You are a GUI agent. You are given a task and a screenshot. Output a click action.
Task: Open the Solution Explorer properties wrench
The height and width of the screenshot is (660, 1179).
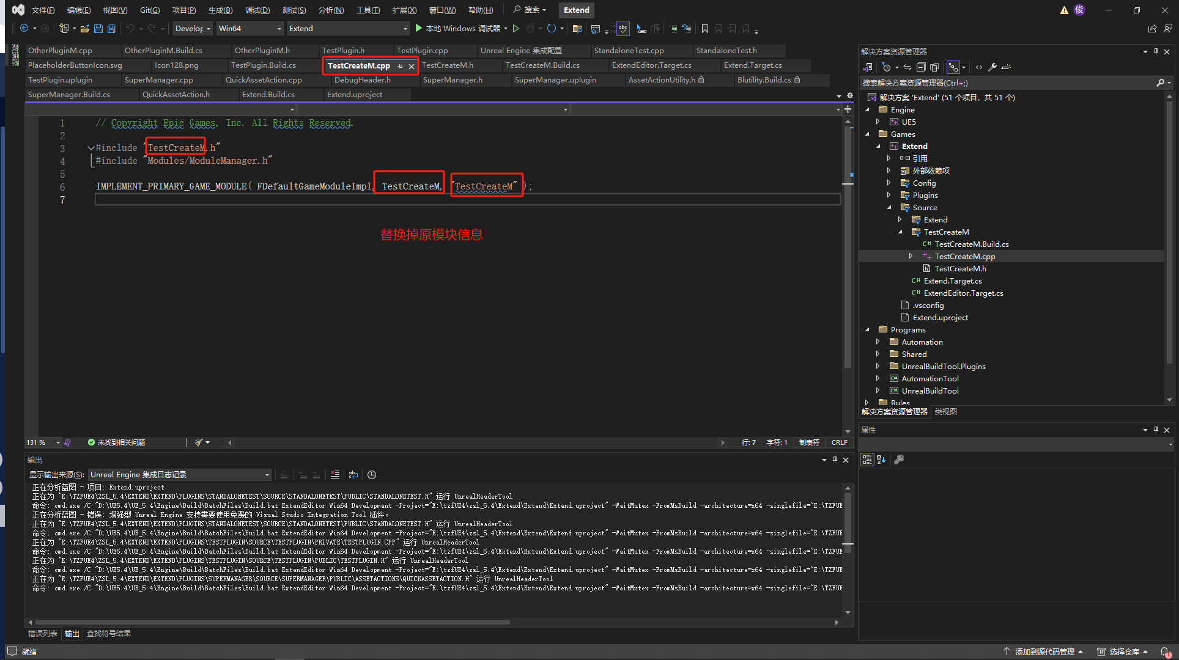992,67
